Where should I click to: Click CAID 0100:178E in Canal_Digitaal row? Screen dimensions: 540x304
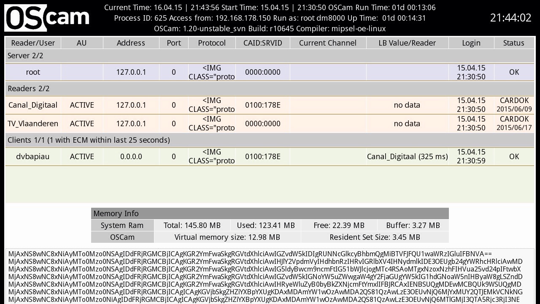[x=263, y=105]
